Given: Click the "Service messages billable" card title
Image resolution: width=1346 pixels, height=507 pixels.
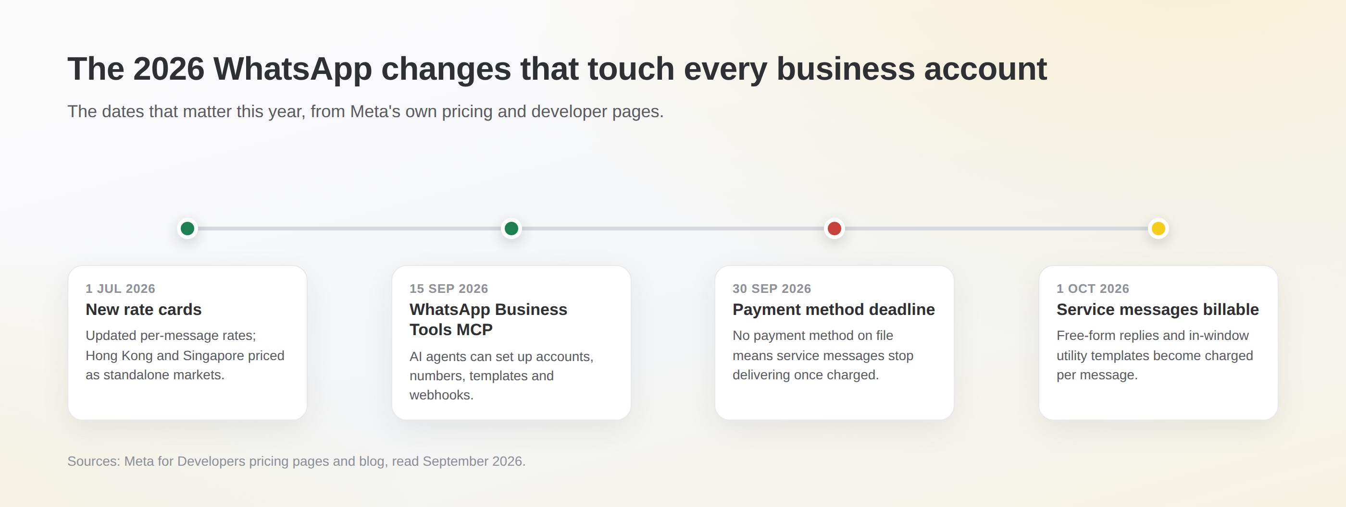Looking at the screenshot, I should (x=1158, y=309).
